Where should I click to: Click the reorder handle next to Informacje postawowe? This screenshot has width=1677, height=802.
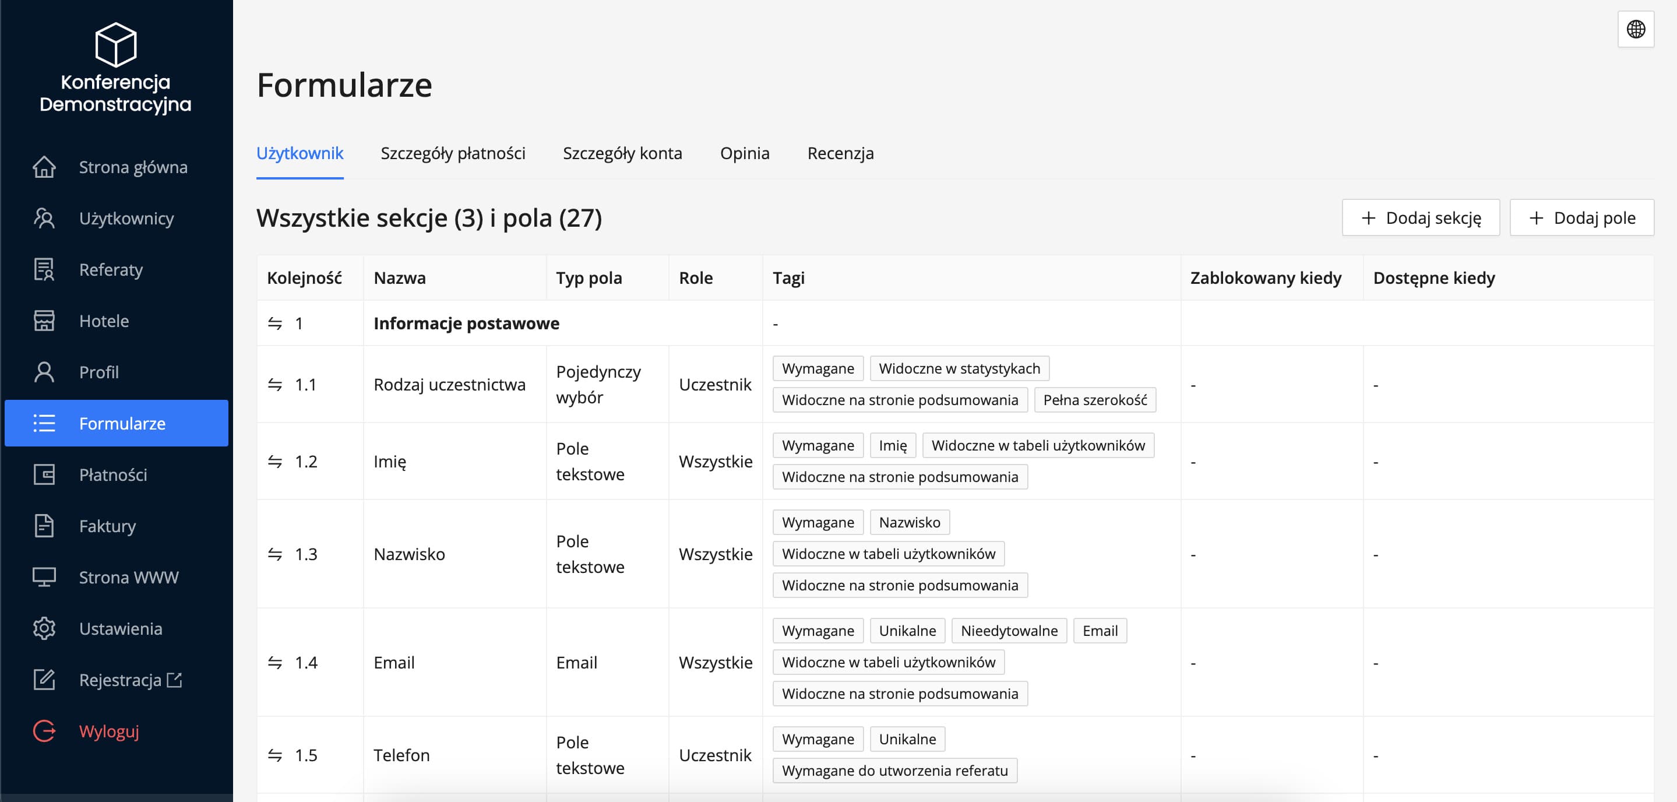pyautogui.click(x=274, y=322)
